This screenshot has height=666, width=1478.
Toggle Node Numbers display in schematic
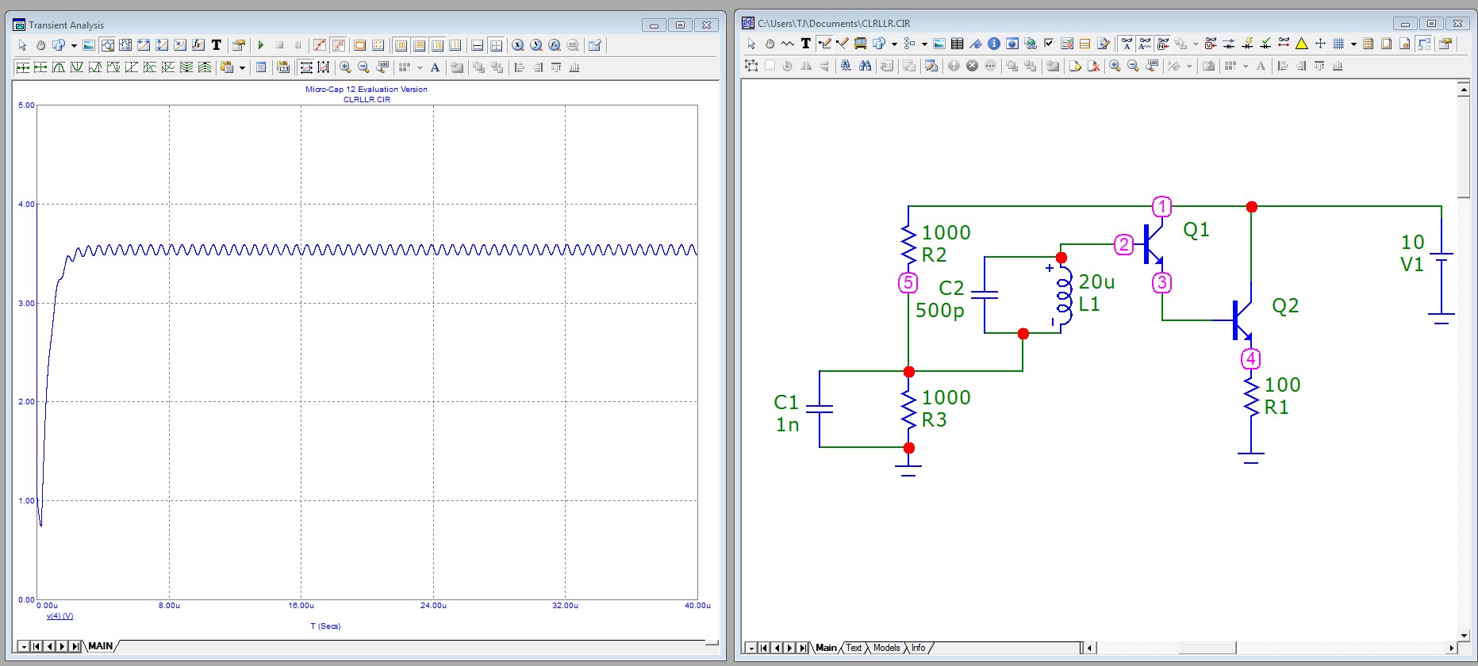coord(1163,44)
